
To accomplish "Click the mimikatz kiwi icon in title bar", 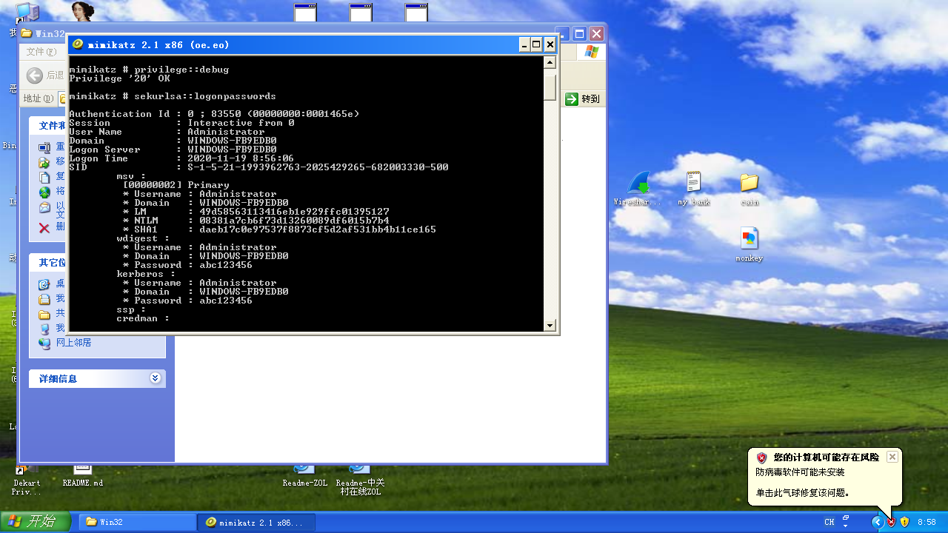I will point(78,44).
